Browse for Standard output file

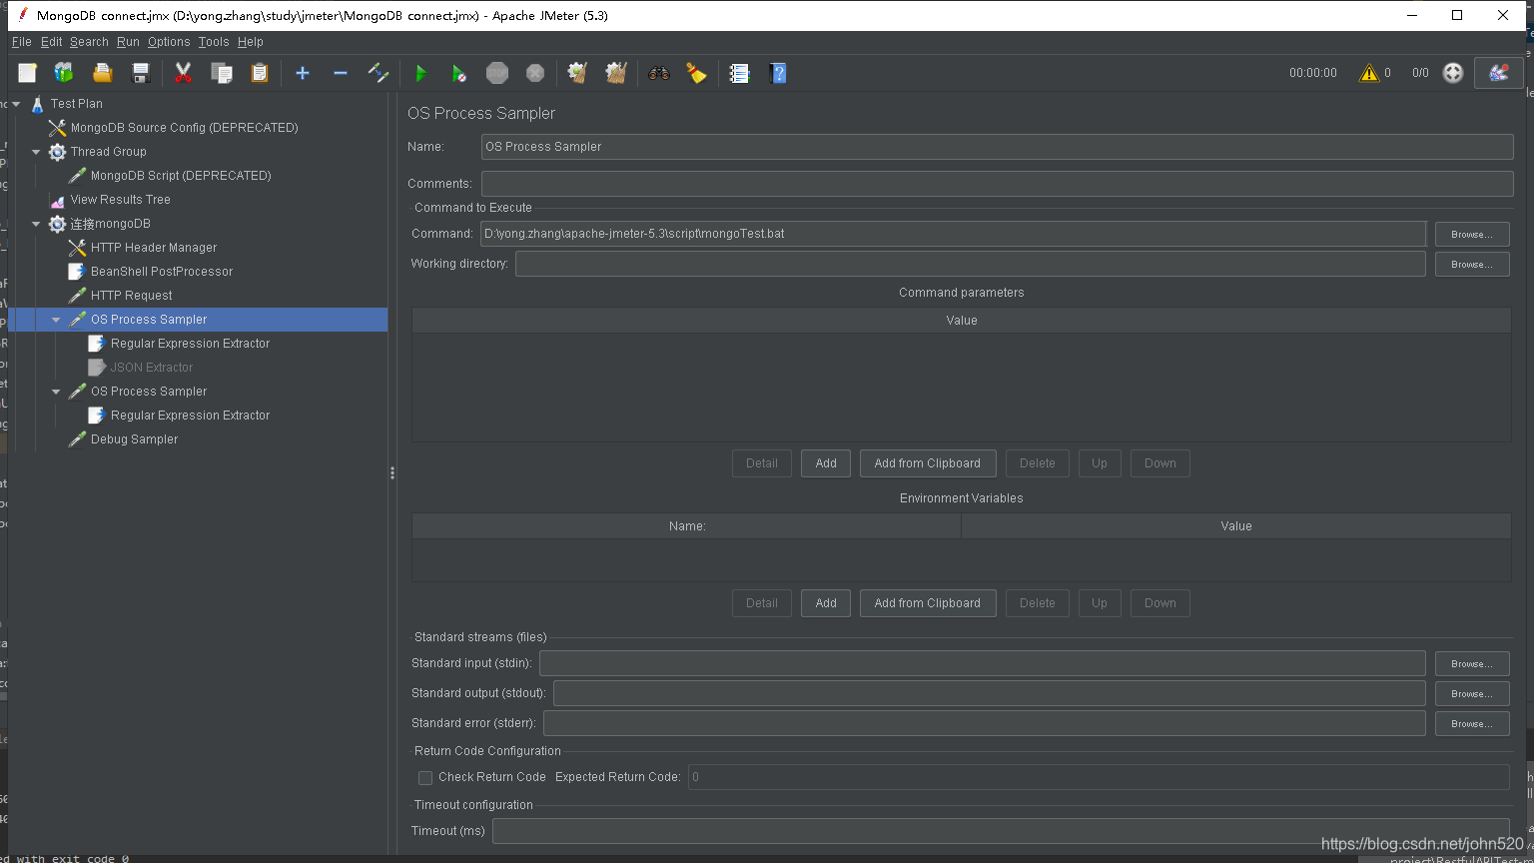[x=1472, y=693]
